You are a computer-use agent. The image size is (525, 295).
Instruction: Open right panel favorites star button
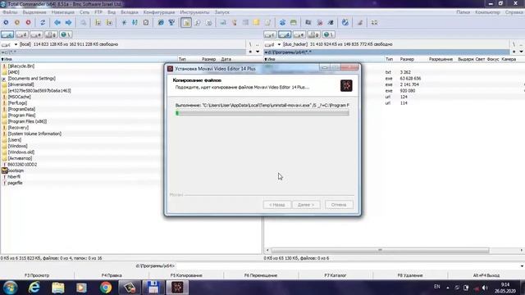[514, 52]
